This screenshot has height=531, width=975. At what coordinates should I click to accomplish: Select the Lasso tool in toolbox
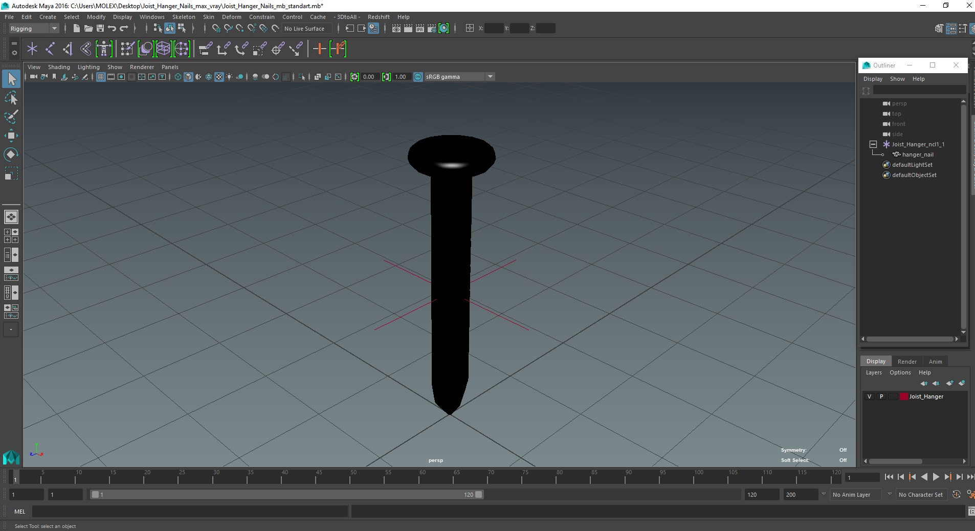[x=11, y=98]
